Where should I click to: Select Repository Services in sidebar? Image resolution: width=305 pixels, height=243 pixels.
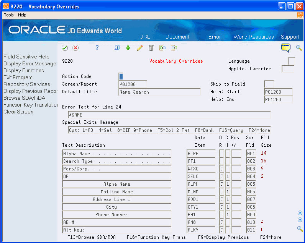tap(27, 84)
